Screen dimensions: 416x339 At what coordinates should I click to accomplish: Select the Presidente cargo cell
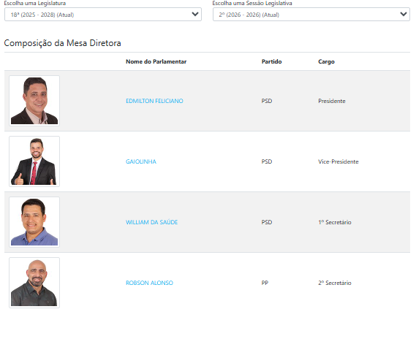(x=332, y=101)
